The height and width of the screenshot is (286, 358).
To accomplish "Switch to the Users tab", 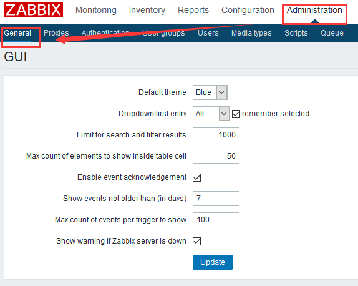I will pos(208,33).
